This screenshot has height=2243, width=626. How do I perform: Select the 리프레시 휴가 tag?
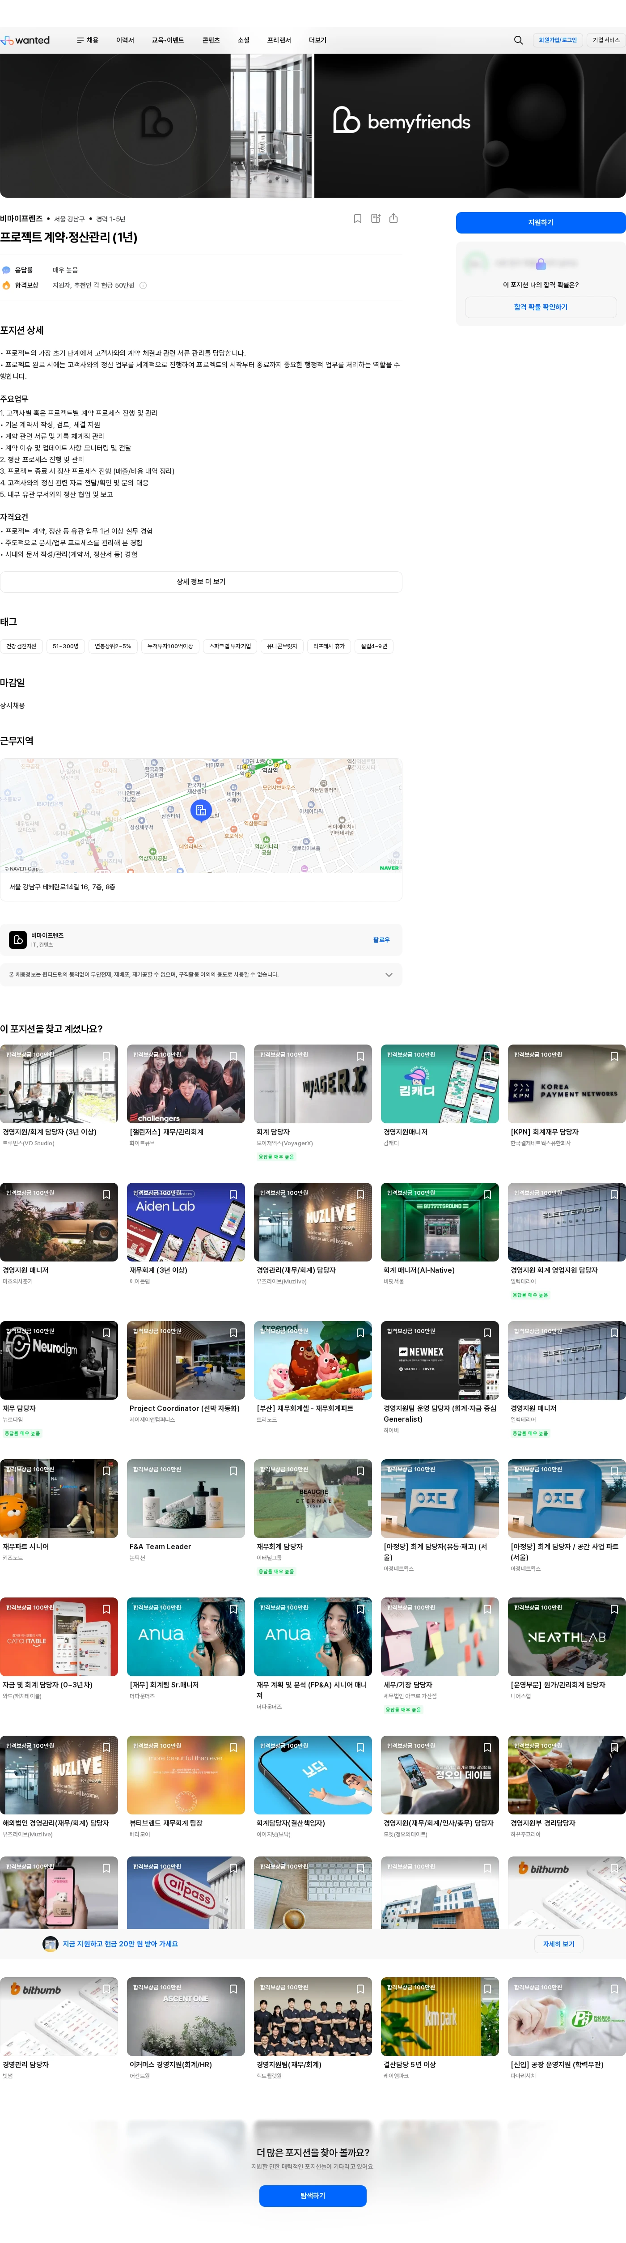pos(329,646)
